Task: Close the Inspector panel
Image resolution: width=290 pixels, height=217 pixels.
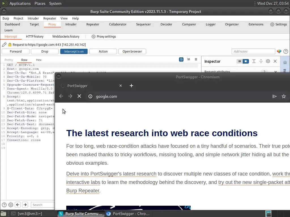Action: 275,61
